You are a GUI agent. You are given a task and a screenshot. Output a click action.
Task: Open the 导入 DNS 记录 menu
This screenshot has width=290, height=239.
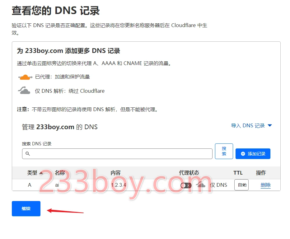coord(251,126)
